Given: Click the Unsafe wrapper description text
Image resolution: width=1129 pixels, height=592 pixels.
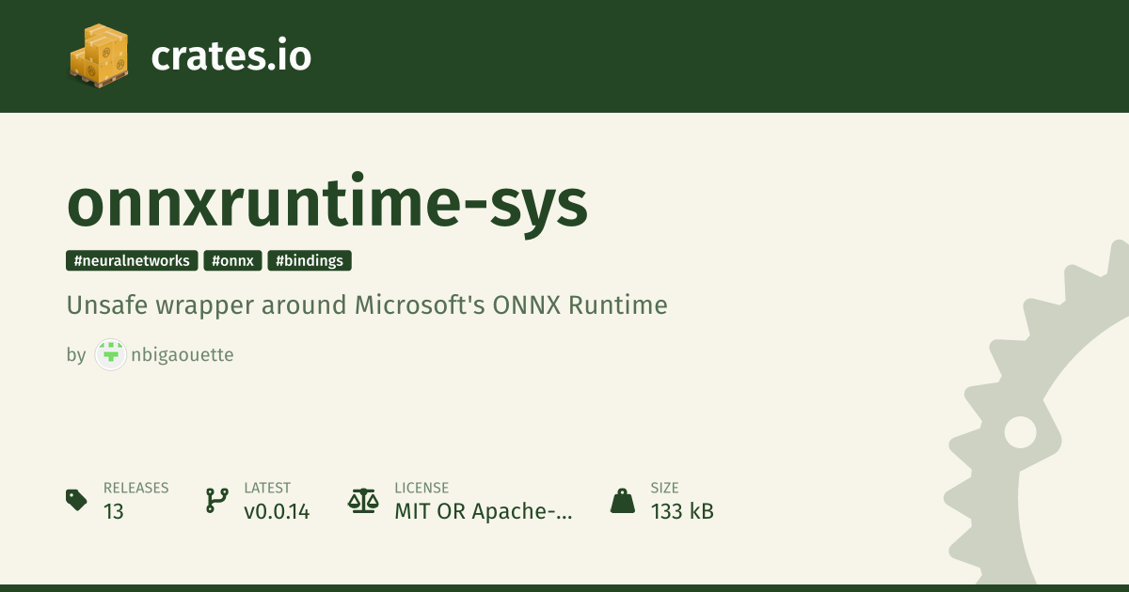Looking at the screenshot, I should pyautogui.click(x=367, y=305).
